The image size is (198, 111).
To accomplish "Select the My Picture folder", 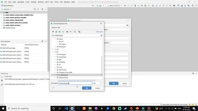I will click(x=62, y=70).
